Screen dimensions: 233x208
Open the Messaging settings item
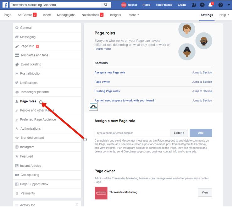(x=47, y=37)
